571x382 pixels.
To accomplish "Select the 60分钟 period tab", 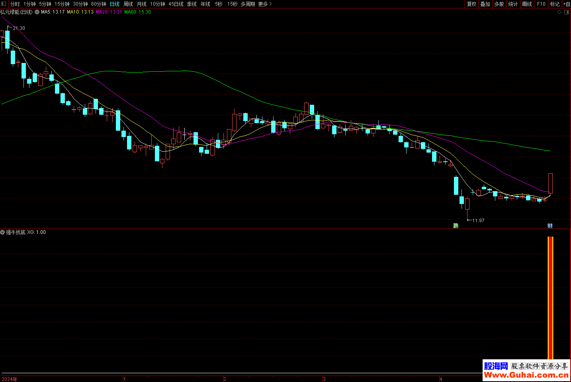I will 99,4.
